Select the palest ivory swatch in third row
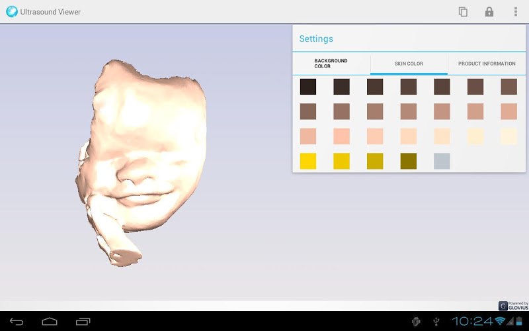 coord(509,136)
